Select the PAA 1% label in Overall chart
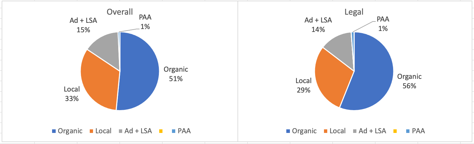Image resolution: width=474 pixels, height=144 pixels. pyautogui.click(x=144, y=22)
